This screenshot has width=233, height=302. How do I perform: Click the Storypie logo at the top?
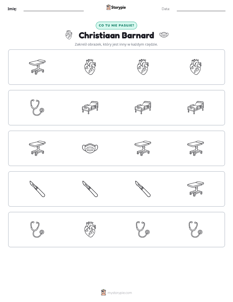(x=116, y=7)
